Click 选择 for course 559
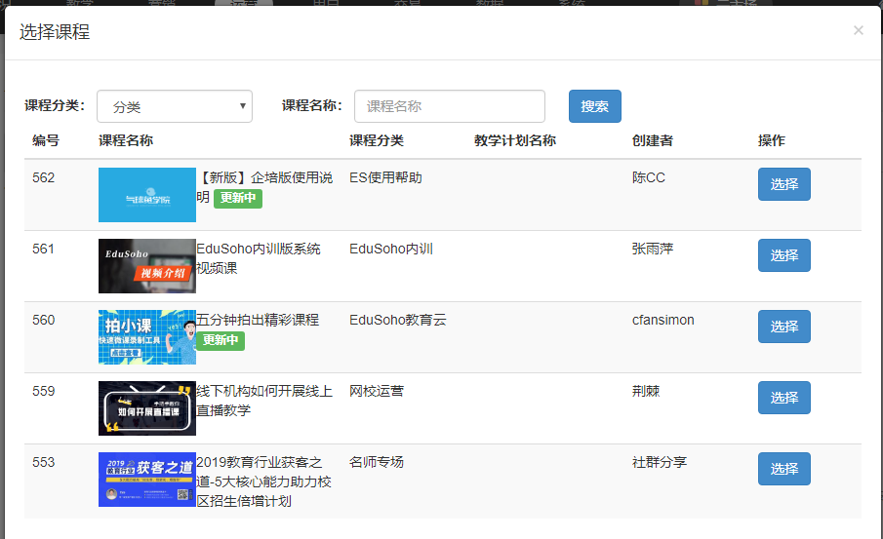883x539 pixels. pyautogui.click(x=783, y=398)
